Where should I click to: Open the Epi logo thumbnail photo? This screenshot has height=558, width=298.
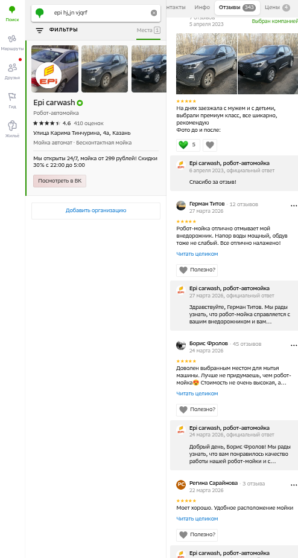pyautogui.click(x=55, y=69)
